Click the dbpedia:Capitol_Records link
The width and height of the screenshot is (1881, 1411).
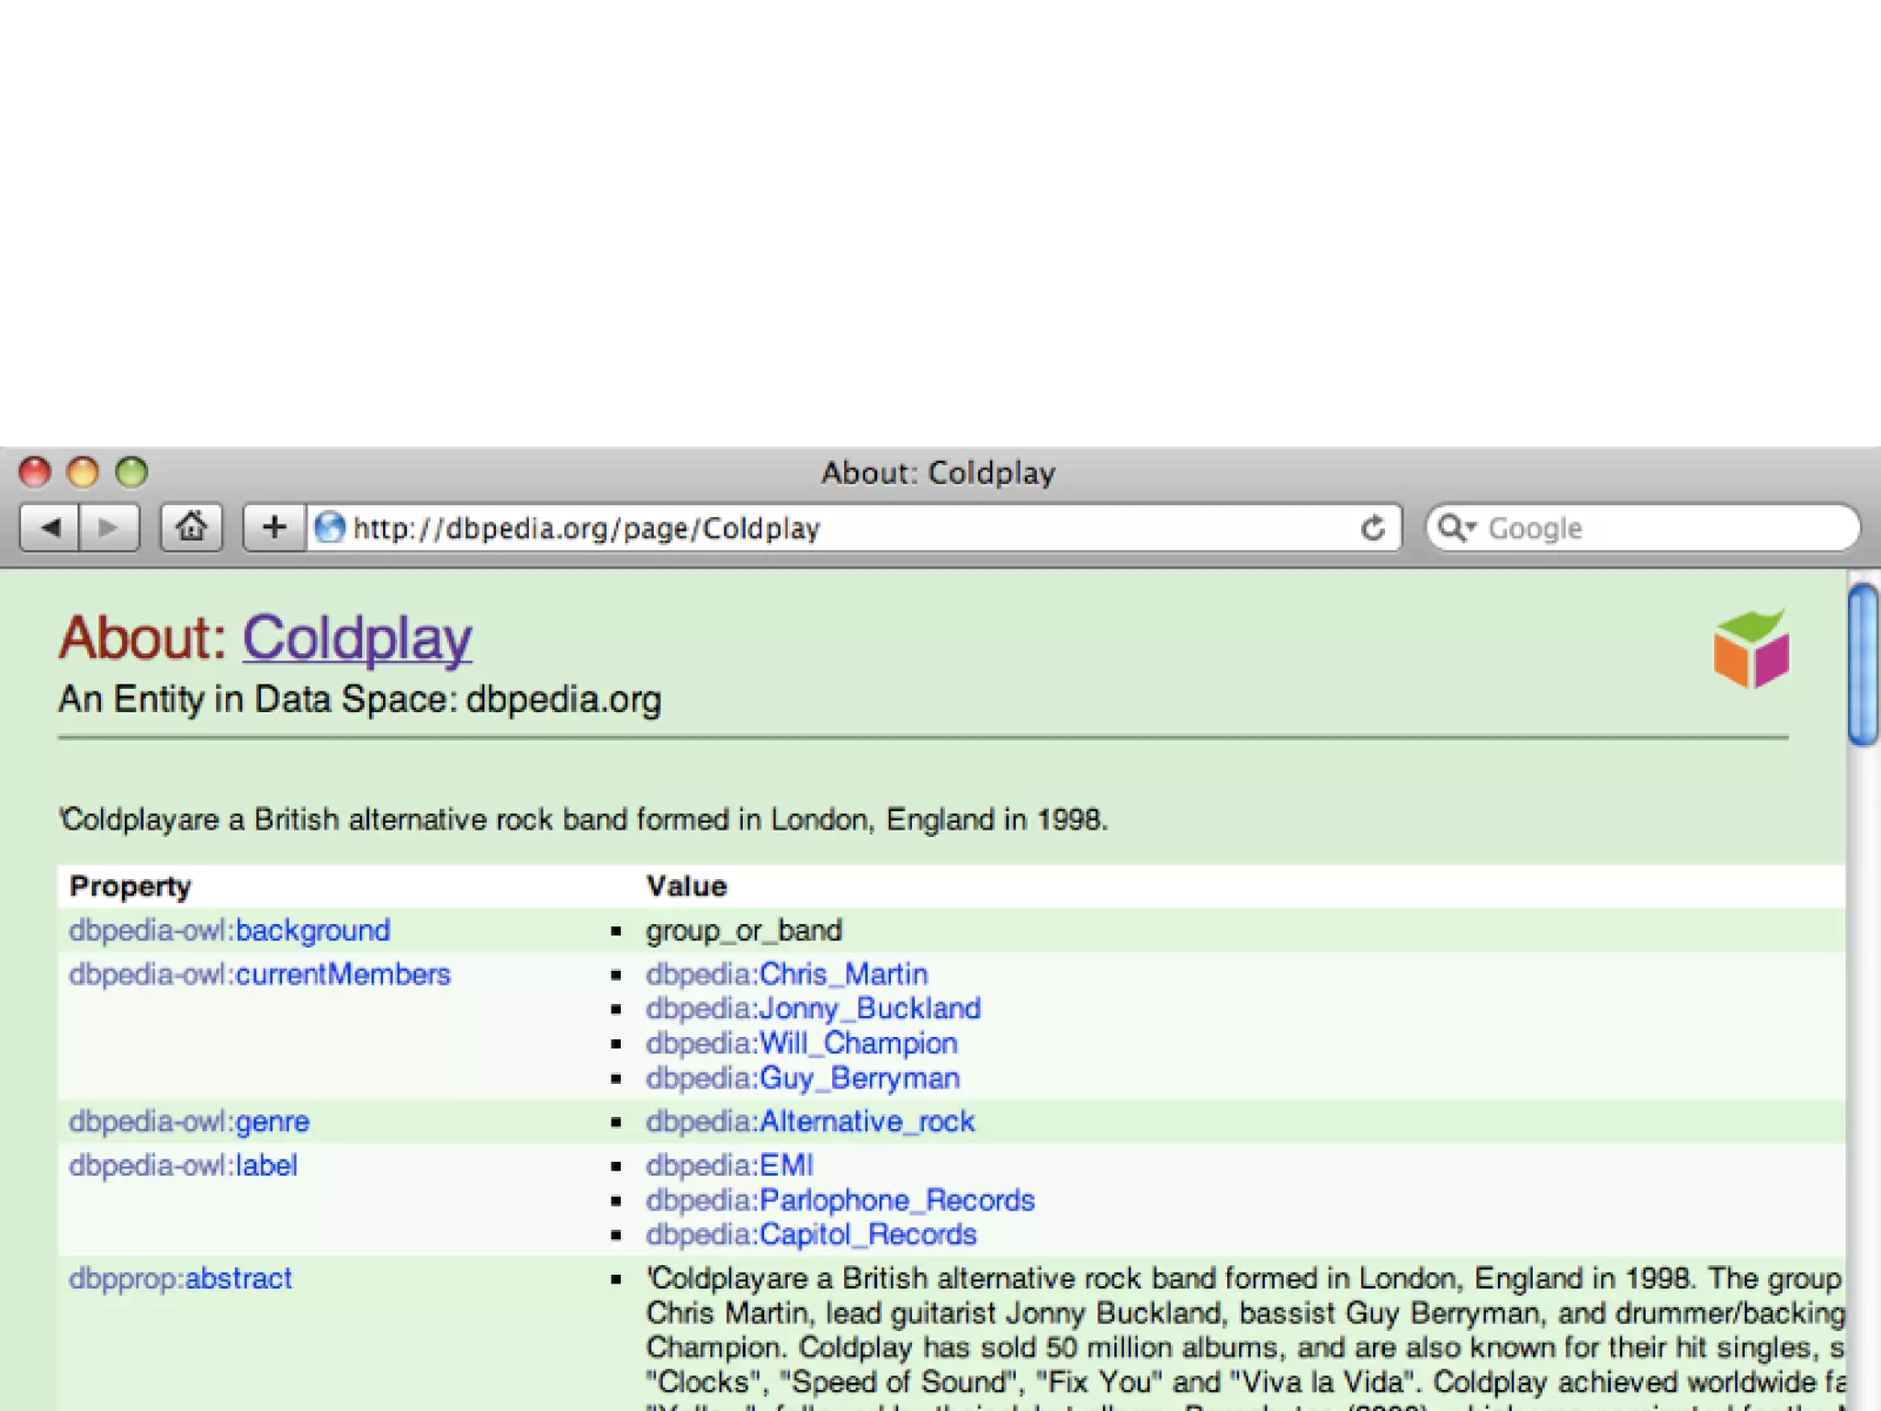[811, 1235]
